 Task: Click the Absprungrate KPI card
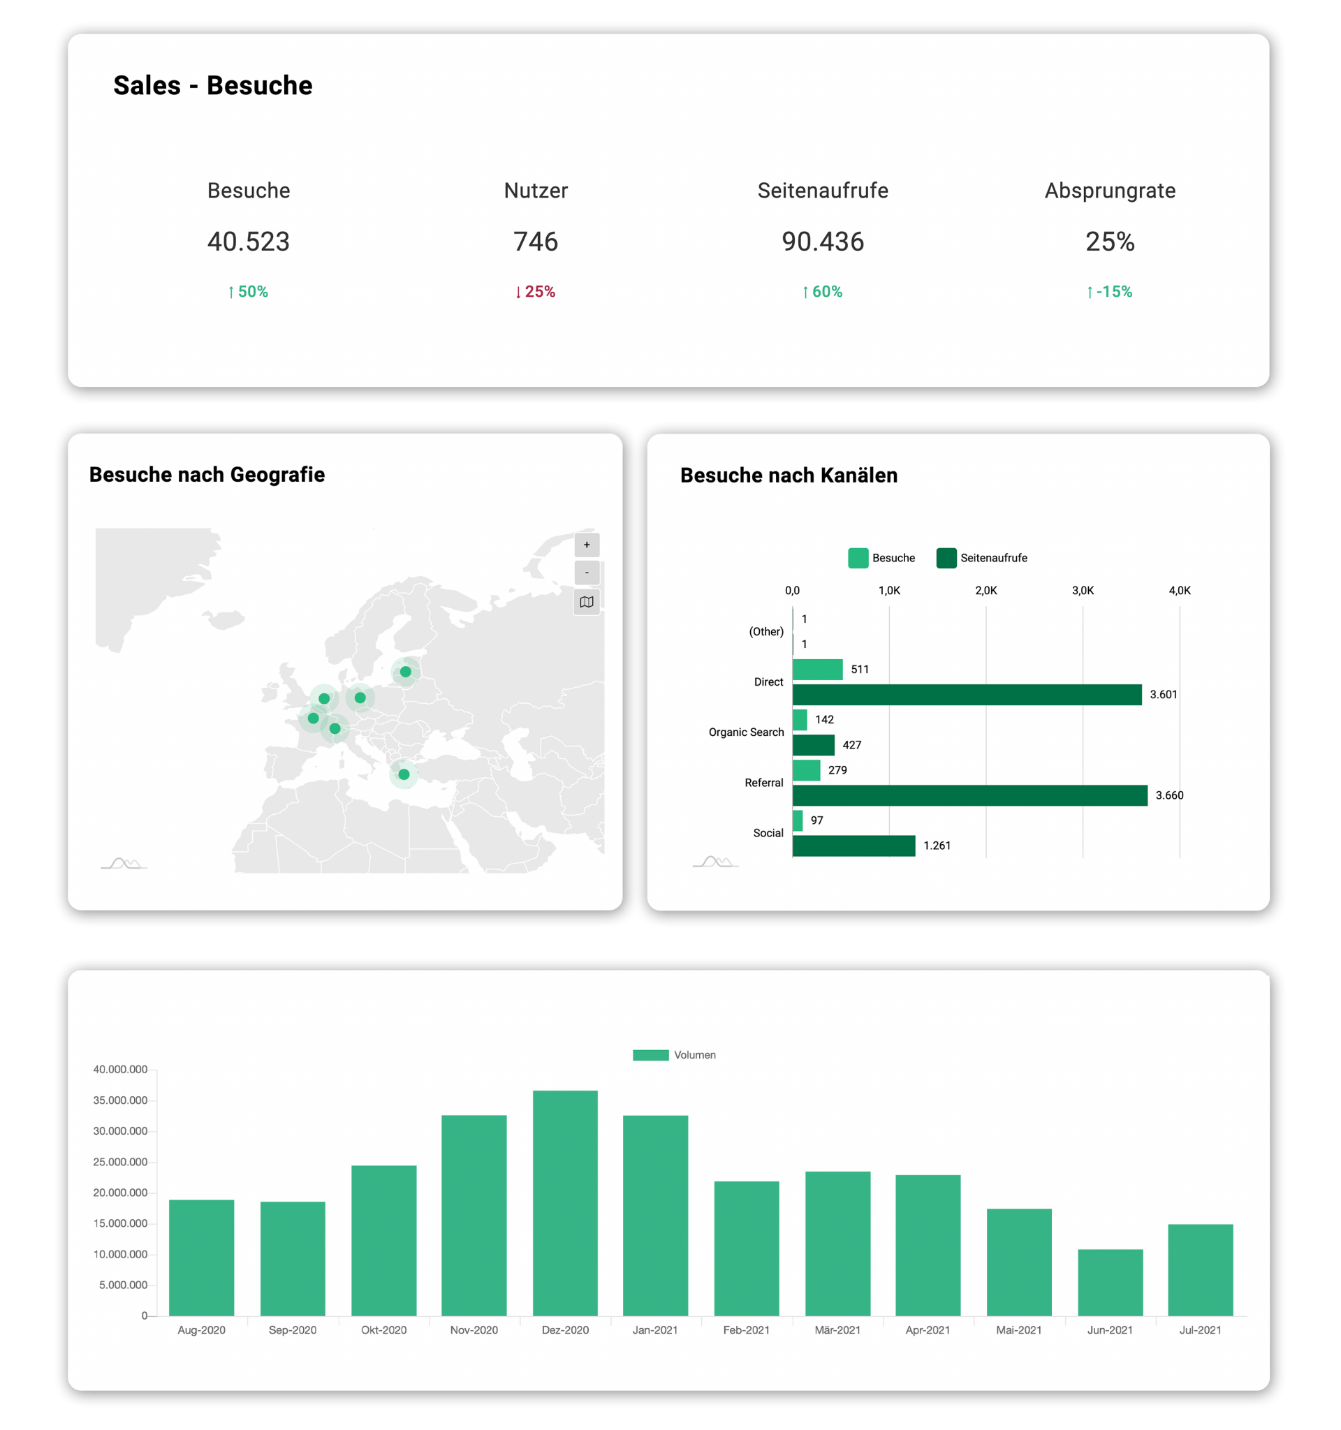[1109, 242]
